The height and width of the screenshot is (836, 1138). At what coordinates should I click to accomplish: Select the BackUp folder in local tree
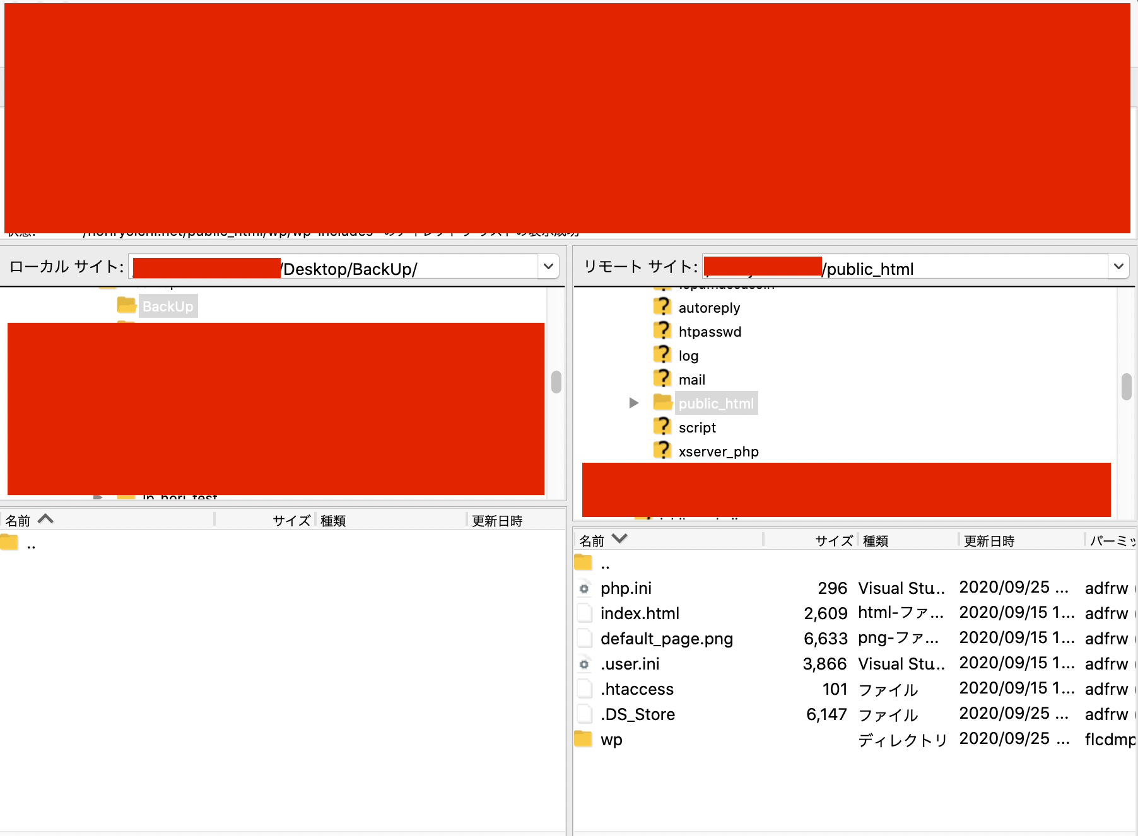click(168, 306)
